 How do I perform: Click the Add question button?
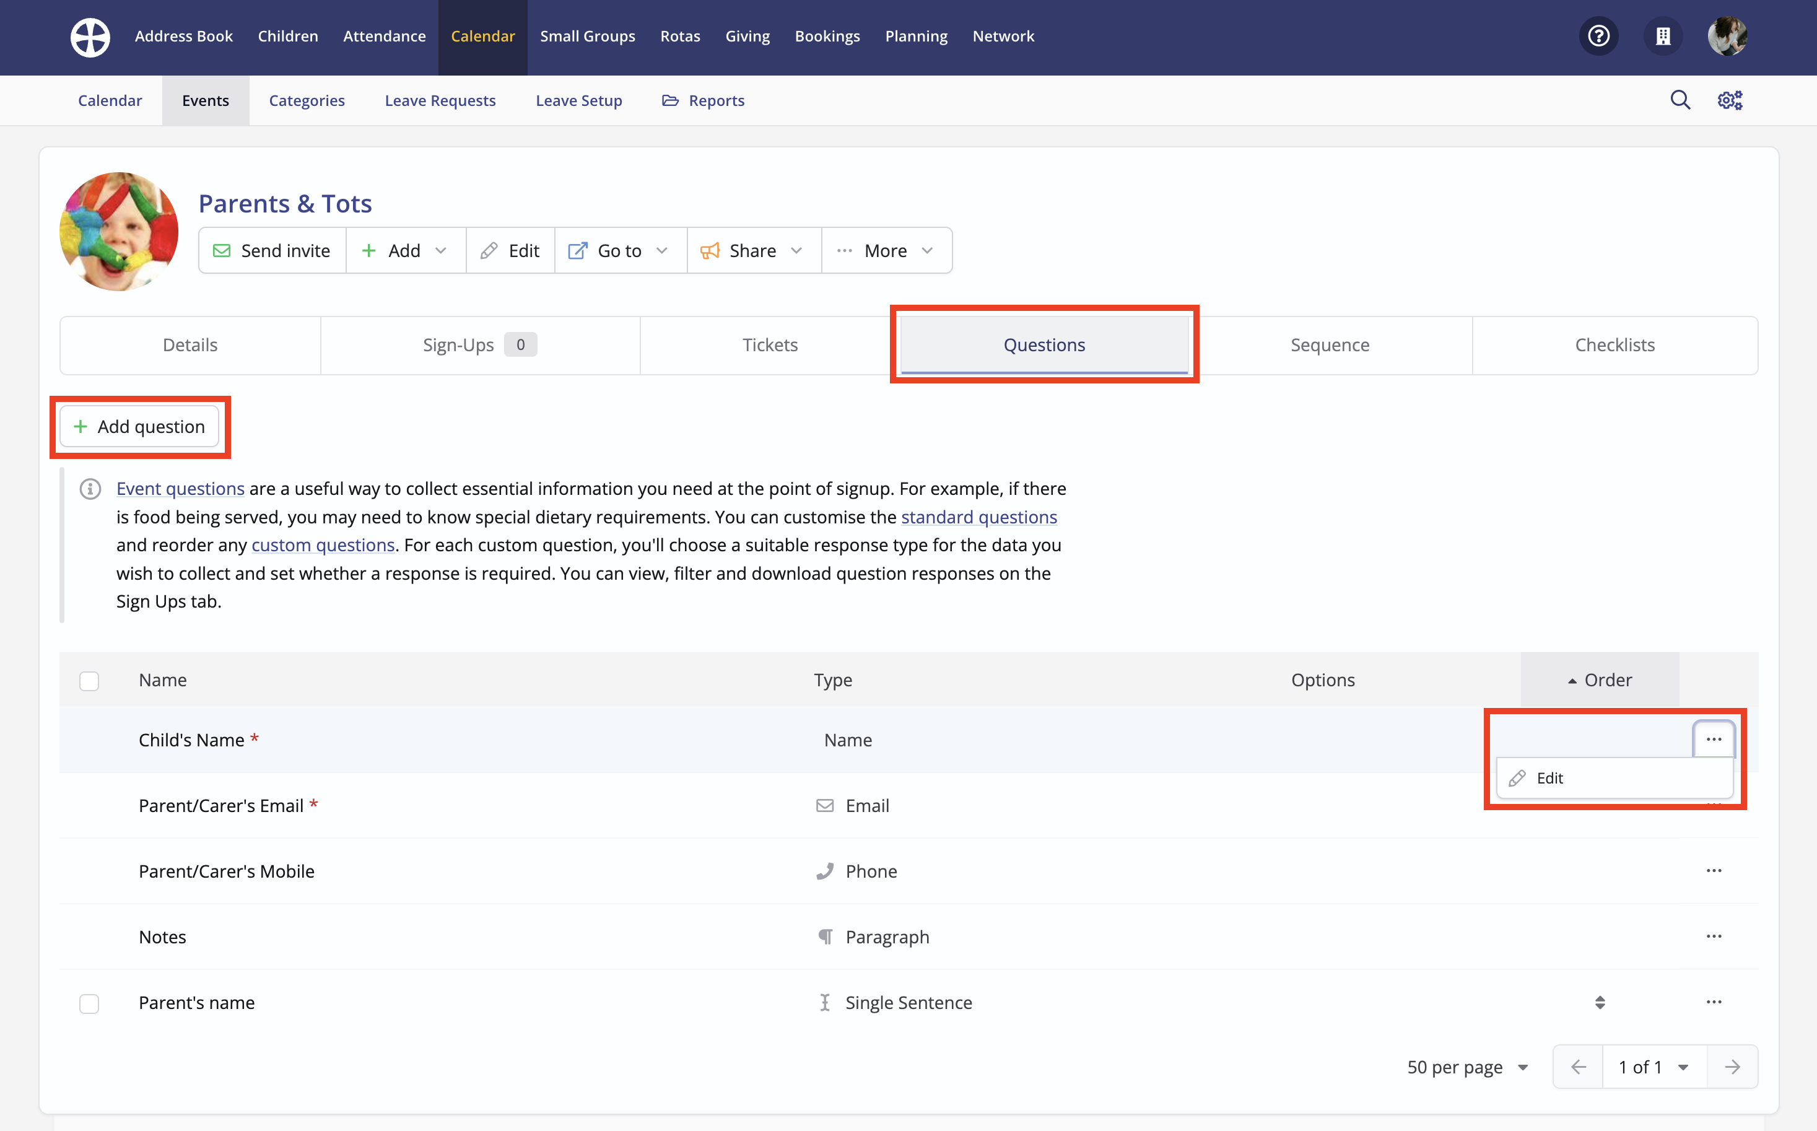(139, 426)
